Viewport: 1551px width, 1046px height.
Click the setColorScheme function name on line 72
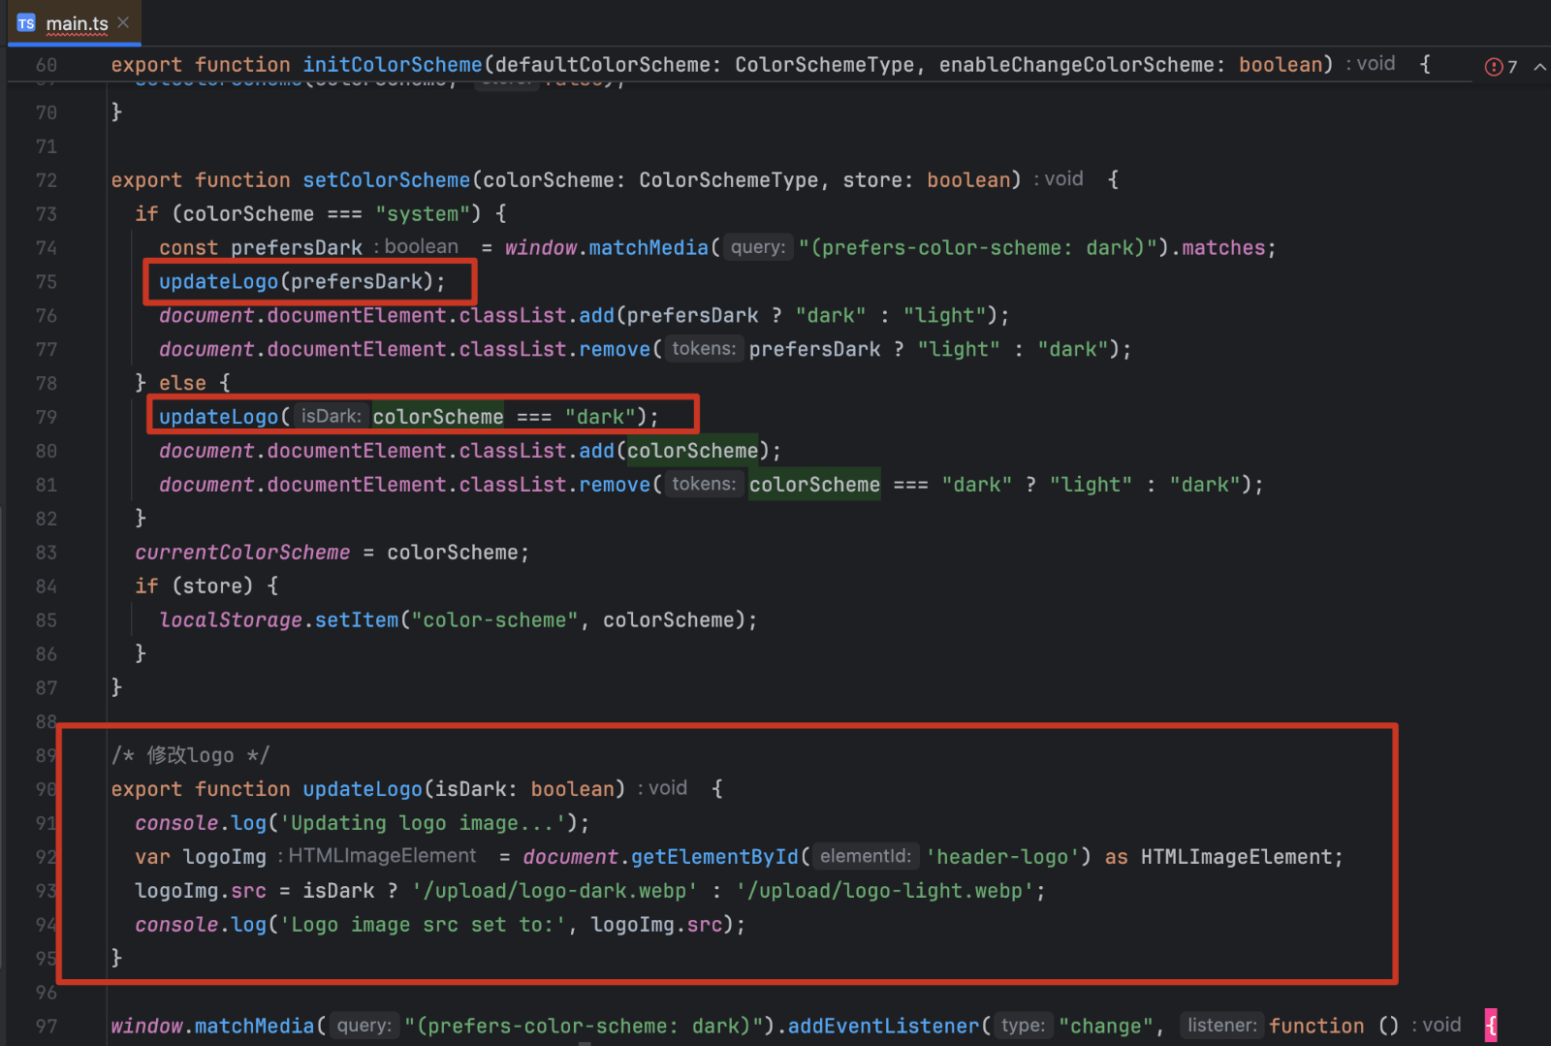386,180
